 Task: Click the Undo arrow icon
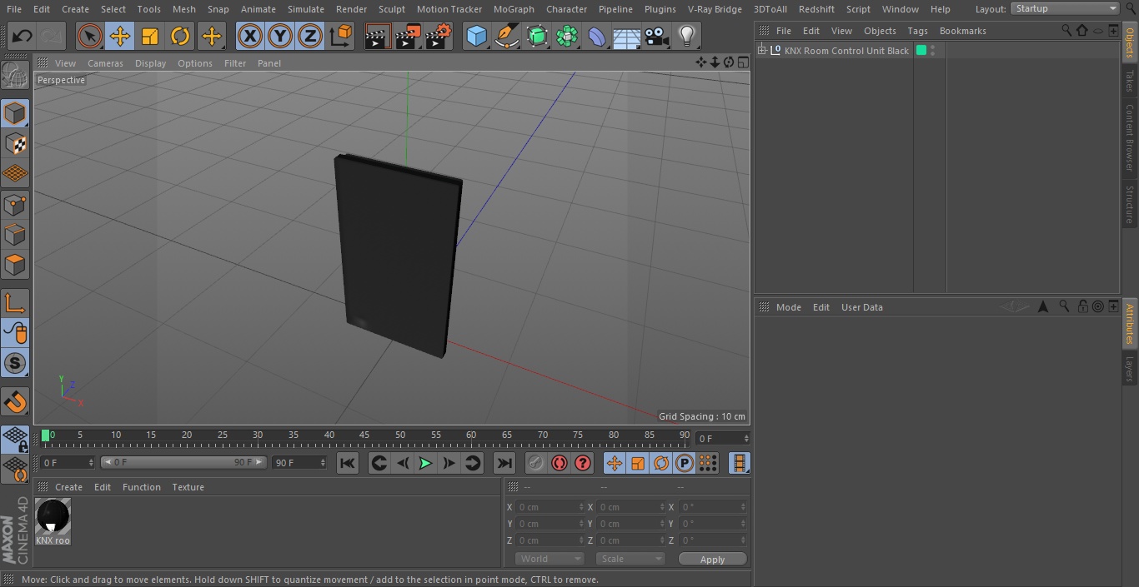(23, 36)
